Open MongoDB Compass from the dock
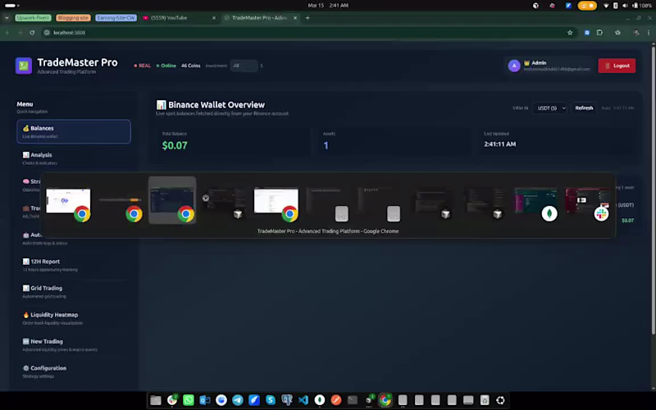Screen dimensions: 656x410 click(x=320, y=400)
